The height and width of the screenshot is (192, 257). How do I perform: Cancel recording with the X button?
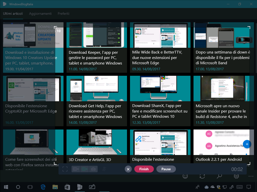click(128, 169)
